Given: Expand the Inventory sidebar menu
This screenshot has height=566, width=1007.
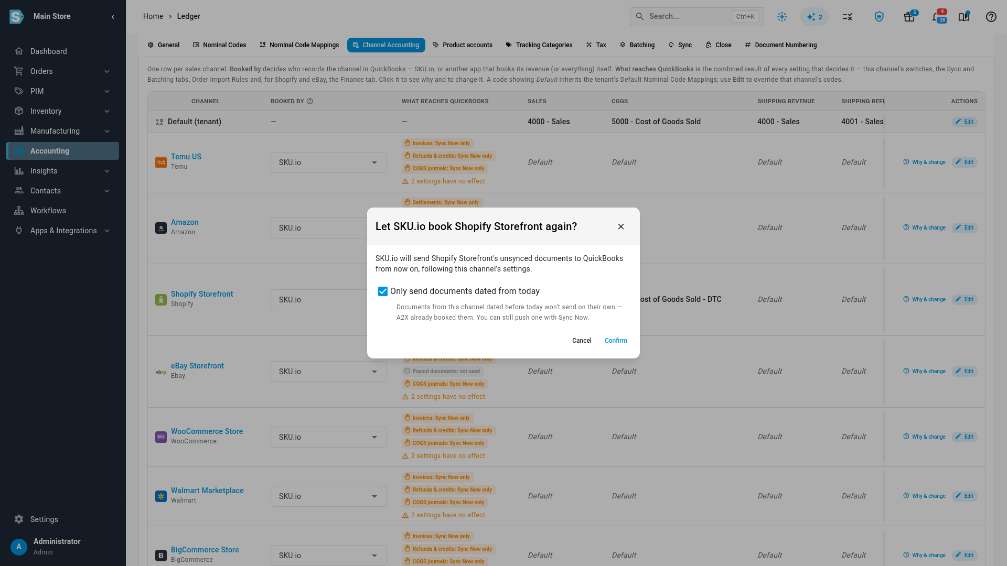Looking at the screenshot, I should click(x=63, y=111).
